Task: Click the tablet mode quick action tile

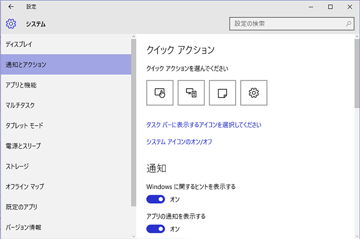Action: [160, 93]
